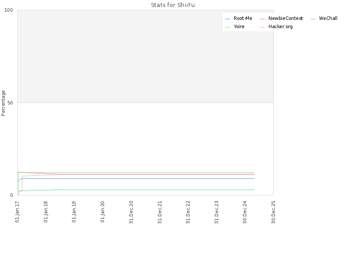Click the green Yoire data line on top

click(x=137, y=172)
